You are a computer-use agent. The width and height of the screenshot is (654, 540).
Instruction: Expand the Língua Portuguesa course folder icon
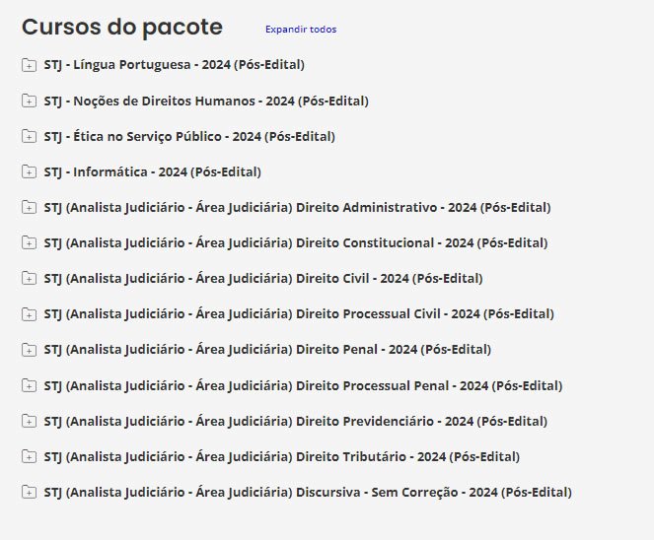point(29,65)
